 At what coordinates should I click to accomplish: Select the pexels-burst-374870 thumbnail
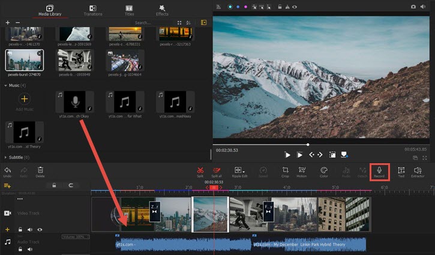coord(24,61)
